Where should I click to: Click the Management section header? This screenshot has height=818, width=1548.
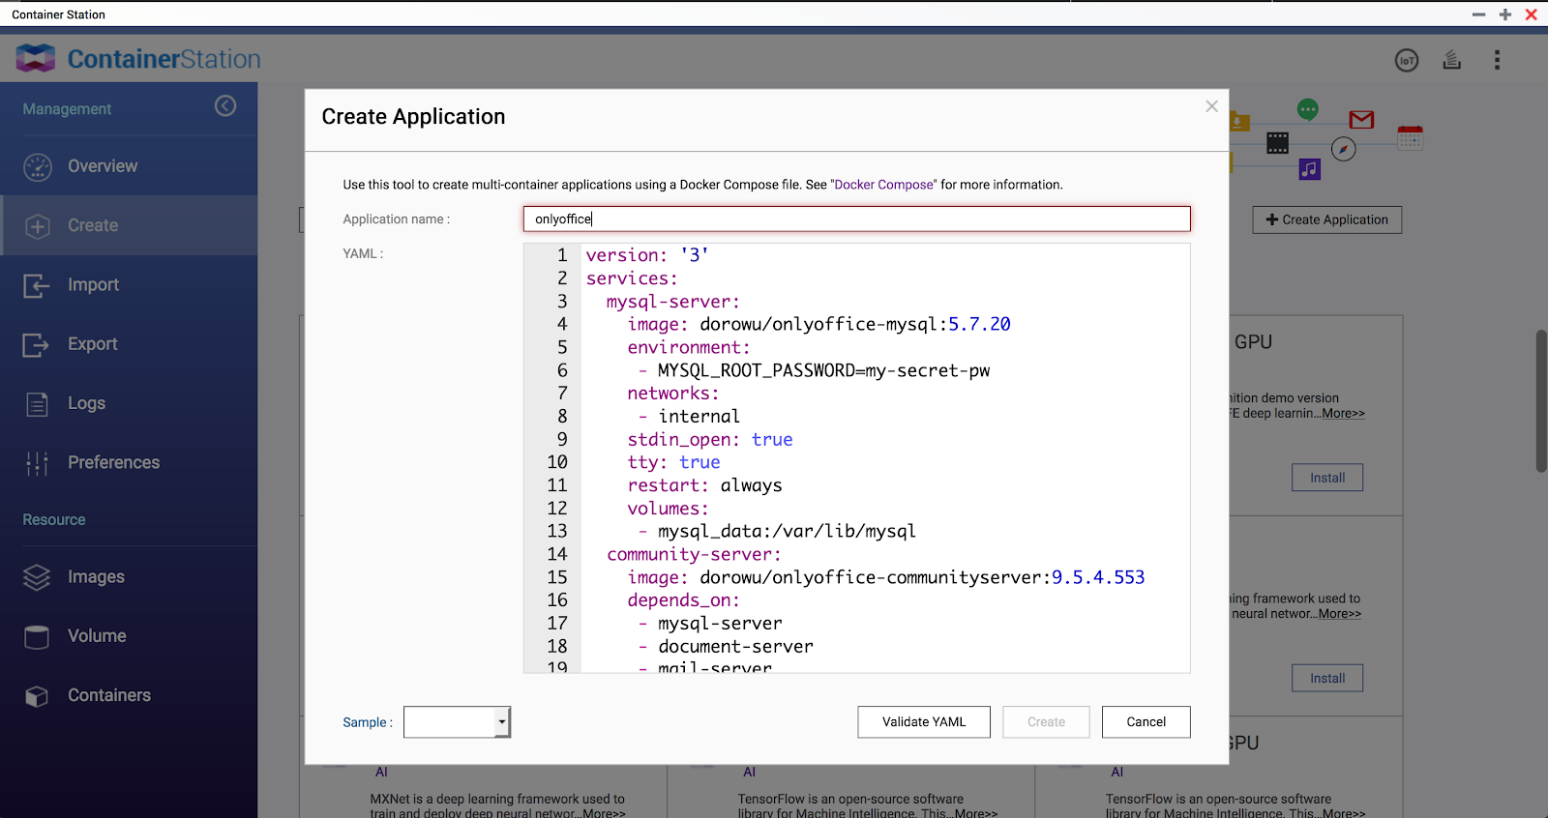(68, 109)
